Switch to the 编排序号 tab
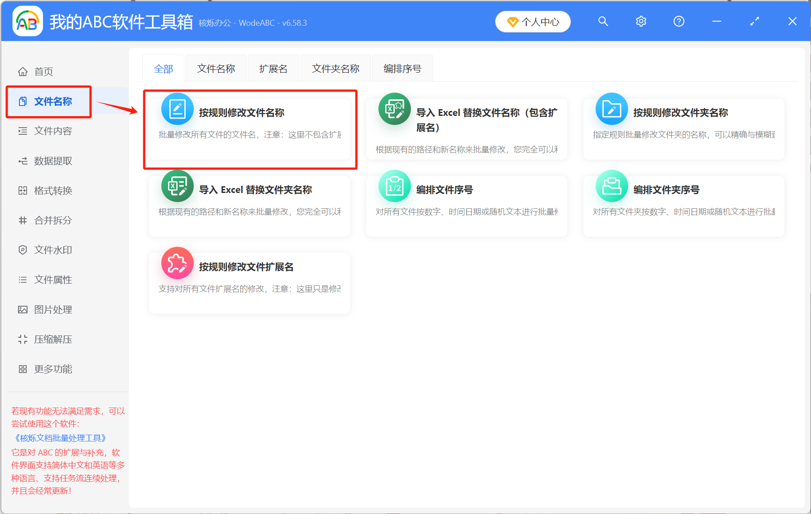811x514 pixels. click(x=402, y=68)
